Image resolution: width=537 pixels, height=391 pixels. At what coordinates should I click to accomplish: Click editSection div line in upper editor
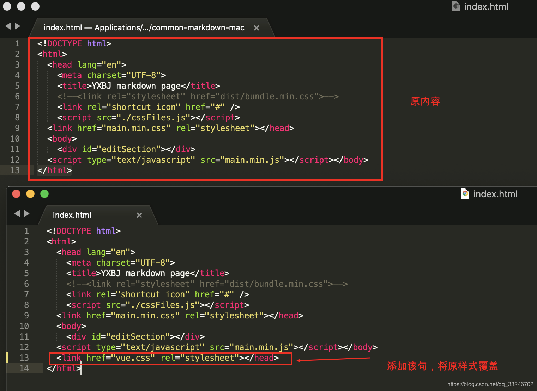pyautogui.click(x=126, y=149)
